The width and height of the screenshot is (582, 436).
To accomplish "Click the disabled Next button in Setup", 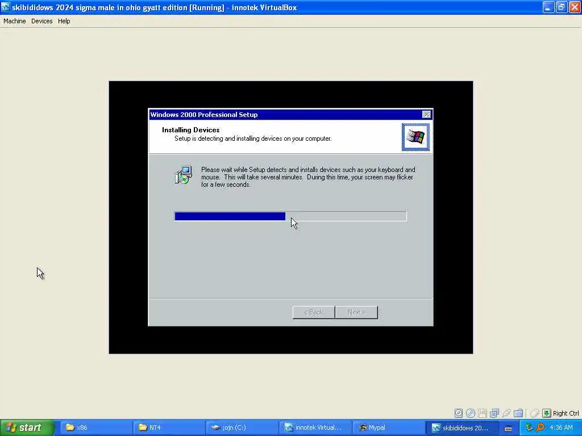I will point(356,312).
